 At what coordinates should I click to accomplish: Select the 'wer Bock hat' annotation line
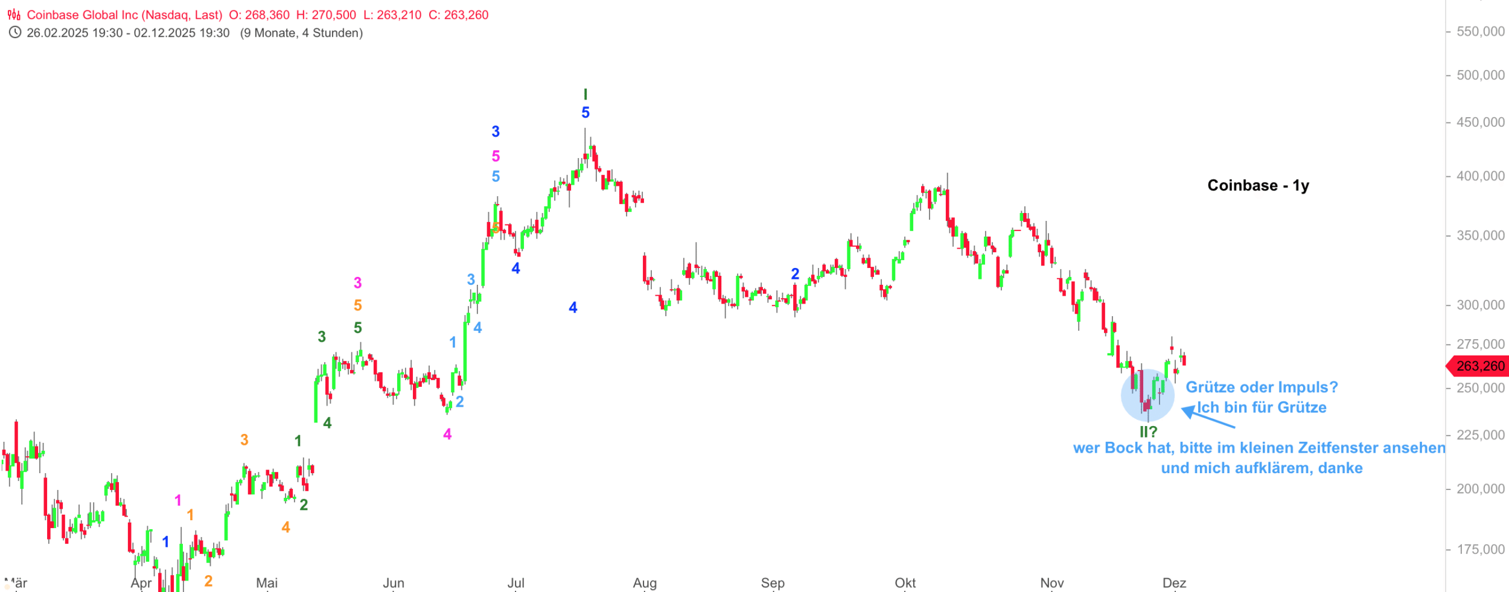(1259, 448)
